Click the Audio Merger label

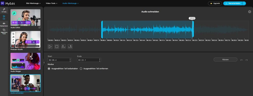tap(16, 71)
